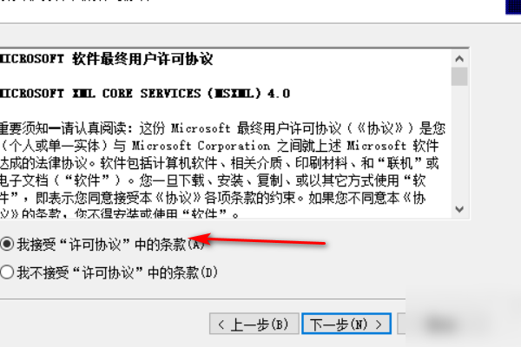Click the dark blue installer icon in the corner
This screenshot has height=347, width=521.
tap(513, 7)
